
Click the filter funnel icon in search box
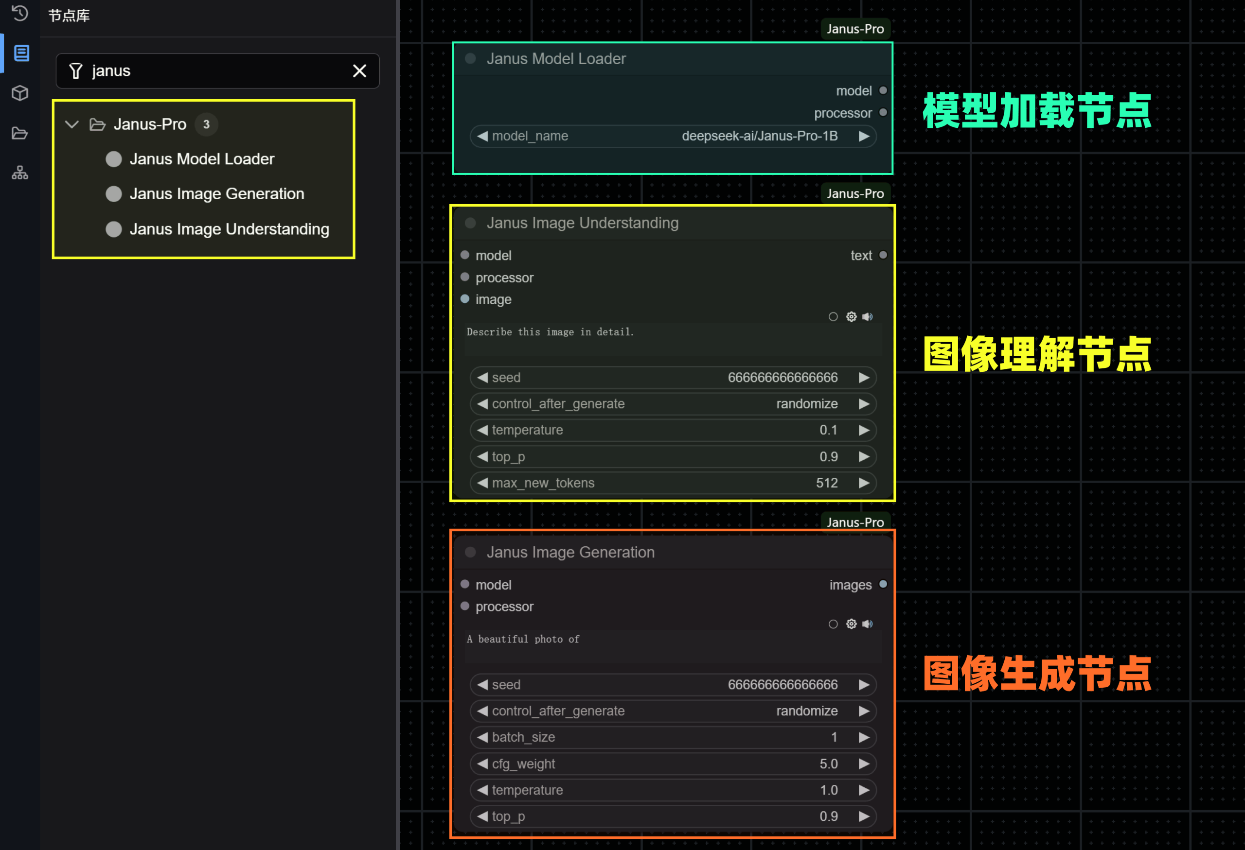pos(75,70)
